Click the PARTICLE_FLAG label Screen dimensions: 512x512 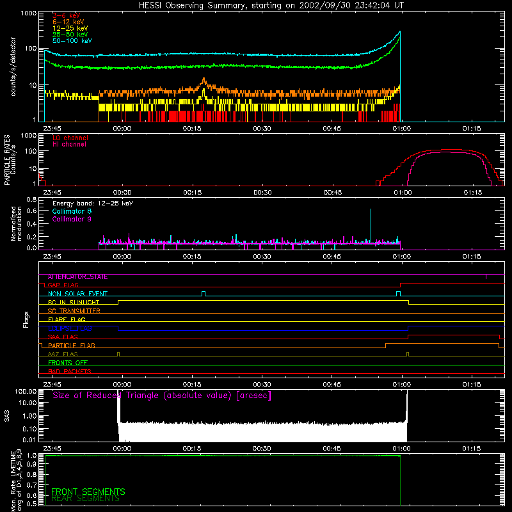72,346
